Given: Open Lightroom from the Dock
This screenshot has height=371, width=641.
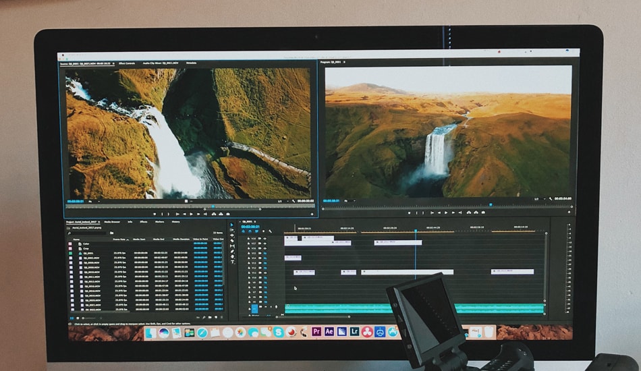Looking at the screenshot, I should click(354, 331).
